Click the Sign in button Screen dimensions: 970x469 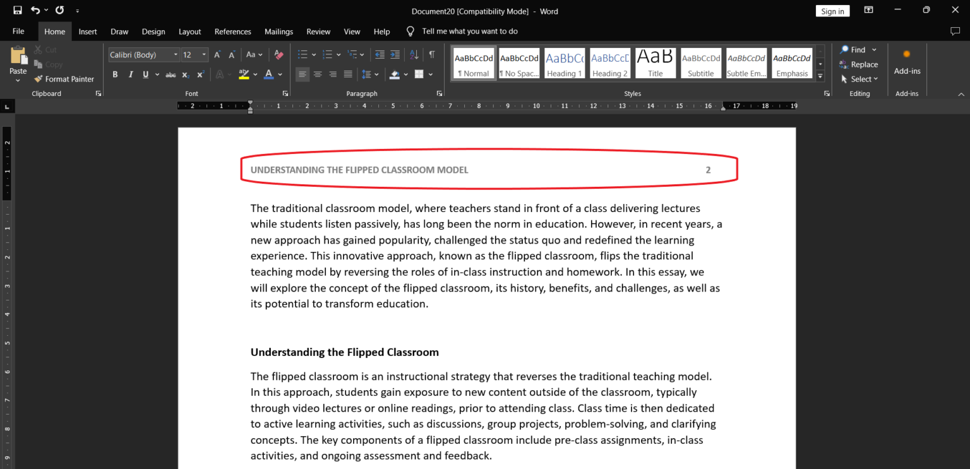coord(832,11)
